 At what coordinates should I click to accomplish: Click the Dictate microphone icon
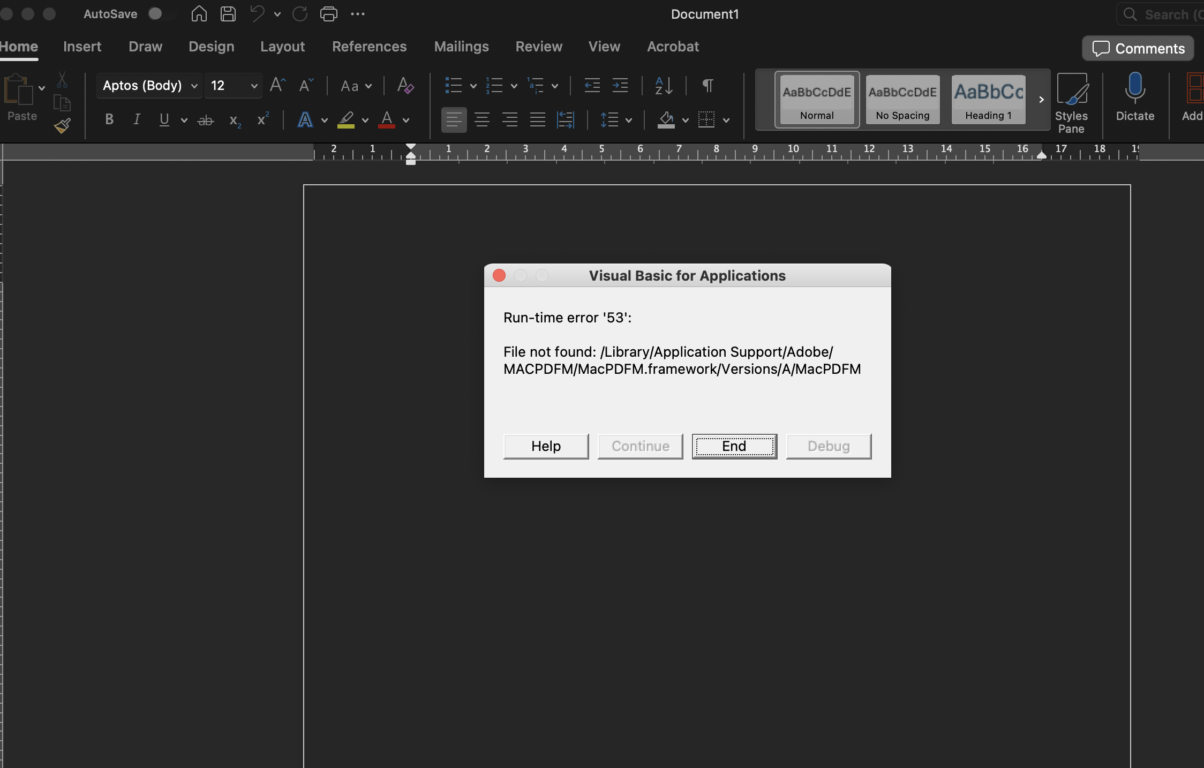tap(1134, 88)
